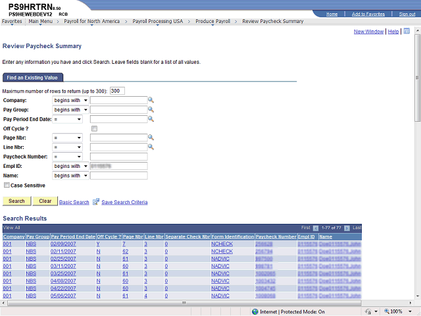Focus the Empl ID input field
421x316 pixels.
tap(118, 166)
